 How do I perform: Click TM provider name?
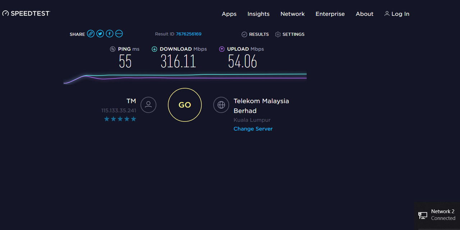131,101
